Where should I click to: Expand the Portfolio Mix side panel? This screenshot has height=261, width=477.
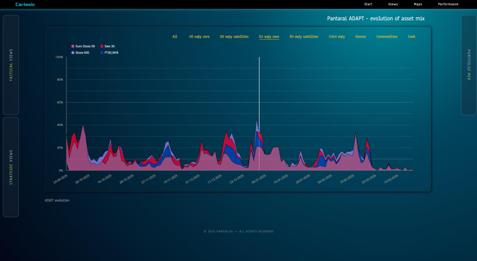469,65
